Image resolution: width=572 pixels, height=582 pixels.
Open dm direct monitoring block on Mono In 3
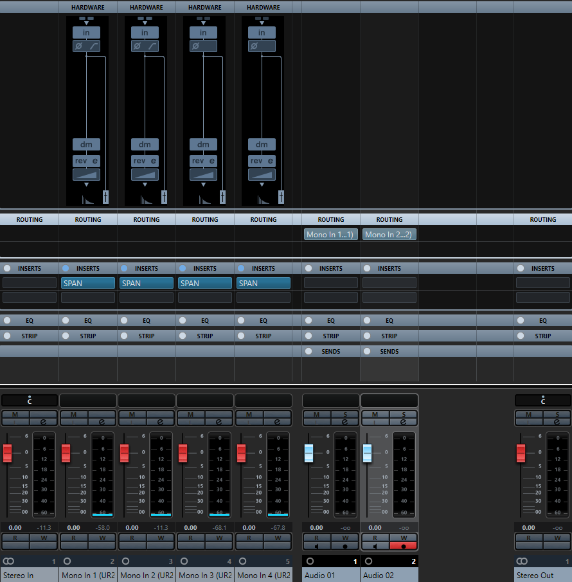[203, 145]
